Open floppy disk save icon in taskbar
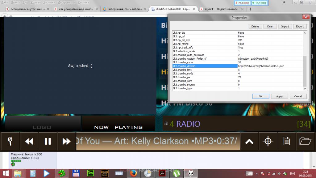Viewport: 316px width, 178px height. click(76, 173)
